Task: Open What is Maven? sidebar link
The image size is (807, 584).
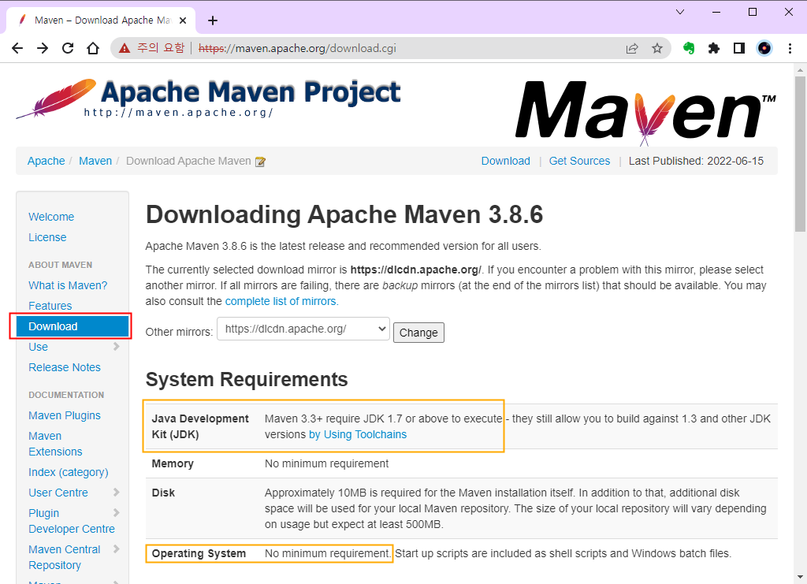Action: (68, 285)
